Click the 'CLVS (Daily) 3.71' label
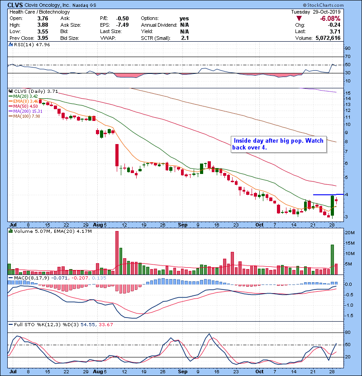The height and width of the screenshot is (376, 362). pos(36,91)
